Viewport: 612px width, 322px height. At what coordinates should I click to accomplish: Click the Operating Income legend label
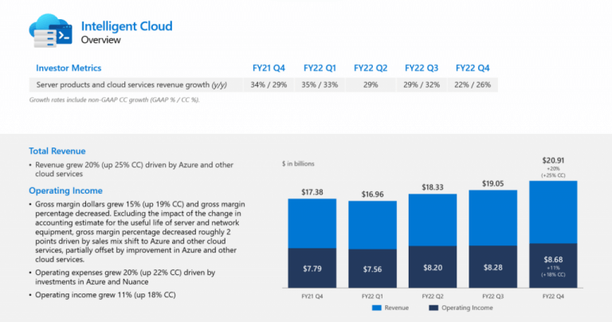pos(467,308)
